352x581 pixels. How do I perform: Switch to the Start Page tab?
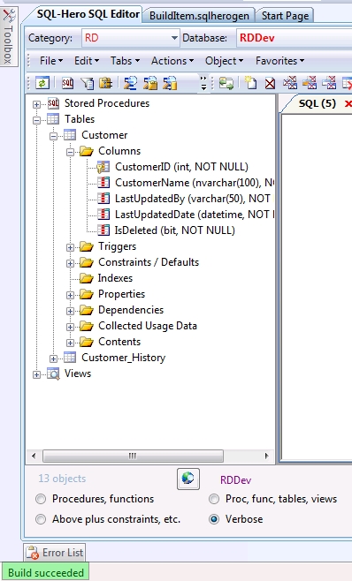tap(285, 16)
